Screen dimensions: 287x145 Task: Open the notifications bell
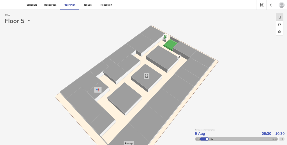coord(271,5)
